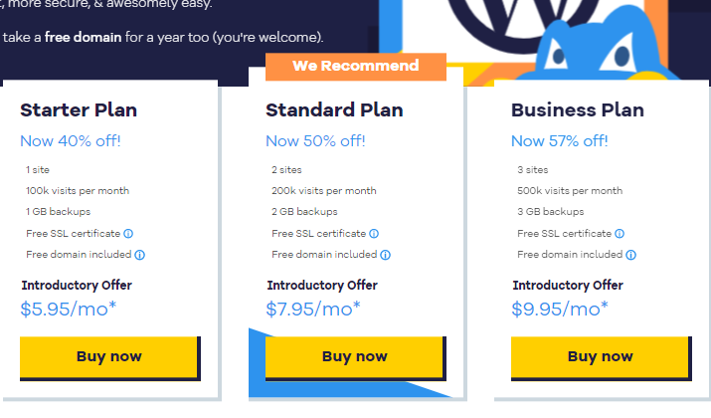Click Now 50% off! text
The image size is (711, 418).
coord(315,141)
